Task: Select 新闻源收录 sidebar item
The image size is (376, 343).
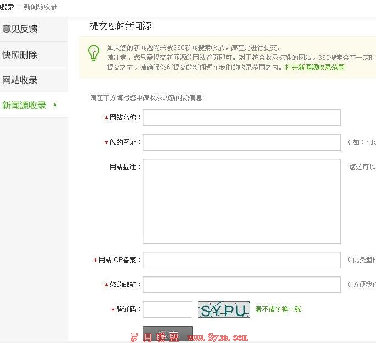Action: [x=24, y=105]
